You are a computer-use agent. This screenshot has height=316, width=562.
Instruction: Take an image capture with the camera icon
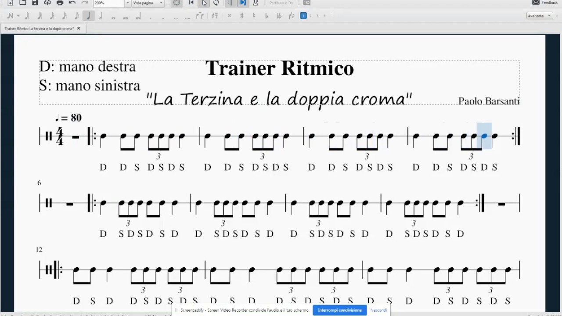[x=307, y=3]
